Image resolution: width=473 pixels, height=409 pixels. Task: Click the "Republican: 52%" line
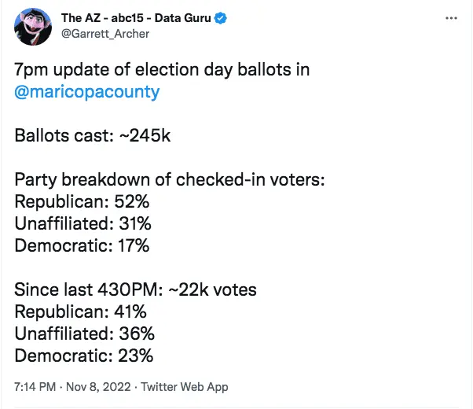(x=81, y=201)
